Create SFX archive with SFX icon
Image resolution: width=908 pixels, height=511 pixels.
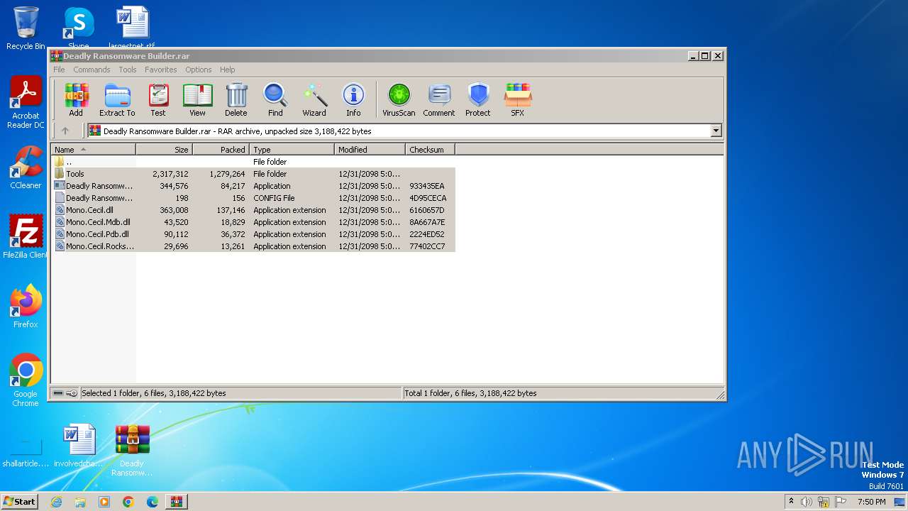pos(518,99)
